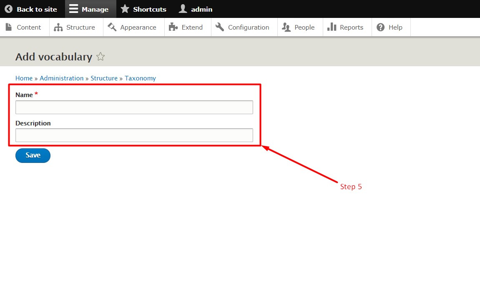This screenshot has width=480, height=300.
Task: Click the Help question mark icon
Action: (x=380, y=27)
